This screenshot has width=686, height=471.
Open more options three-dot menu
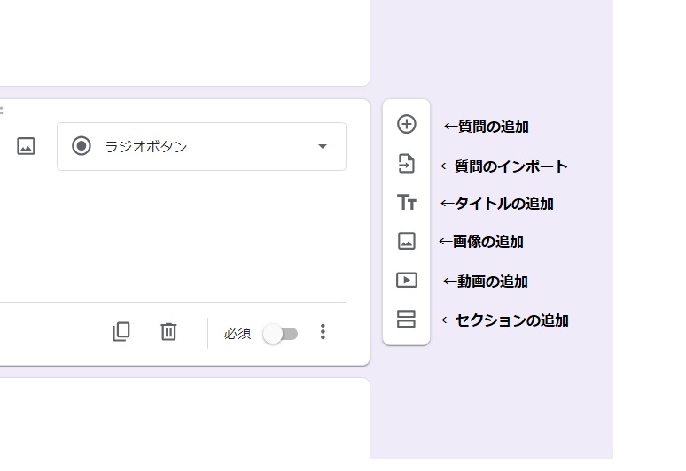323,332
